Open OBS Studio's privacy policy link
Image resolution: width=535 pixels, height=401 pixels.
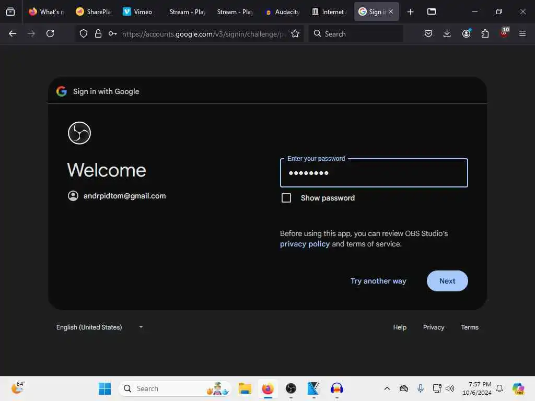tap(305, 244)
